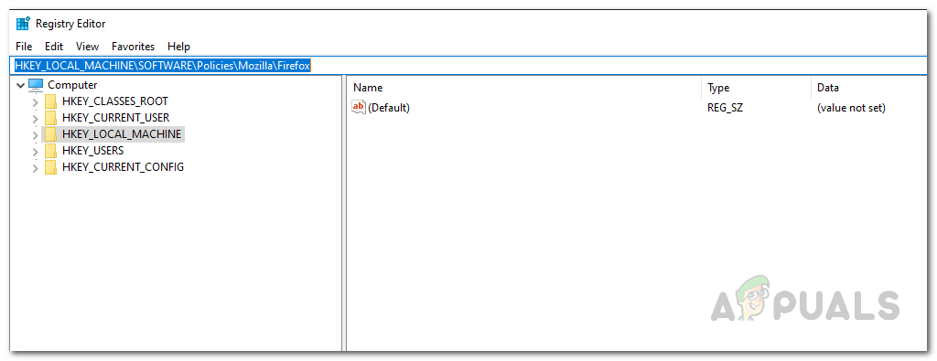Click the Registry Editor app icon
Viewport: 937px width, 361px height.
(23, 24)
